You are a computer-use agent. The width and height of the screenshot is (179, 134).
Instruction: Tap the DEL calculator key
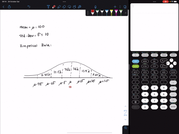(154, 61)
